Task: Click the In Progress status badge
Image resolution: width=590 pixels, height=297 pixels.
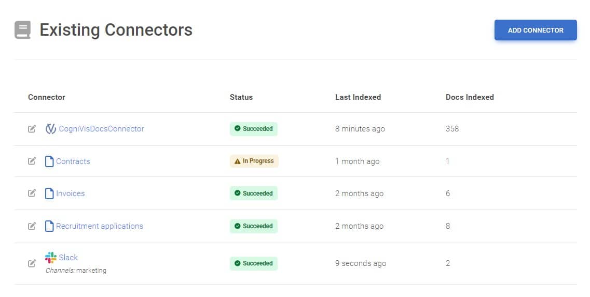Action: tap(254, 161)
